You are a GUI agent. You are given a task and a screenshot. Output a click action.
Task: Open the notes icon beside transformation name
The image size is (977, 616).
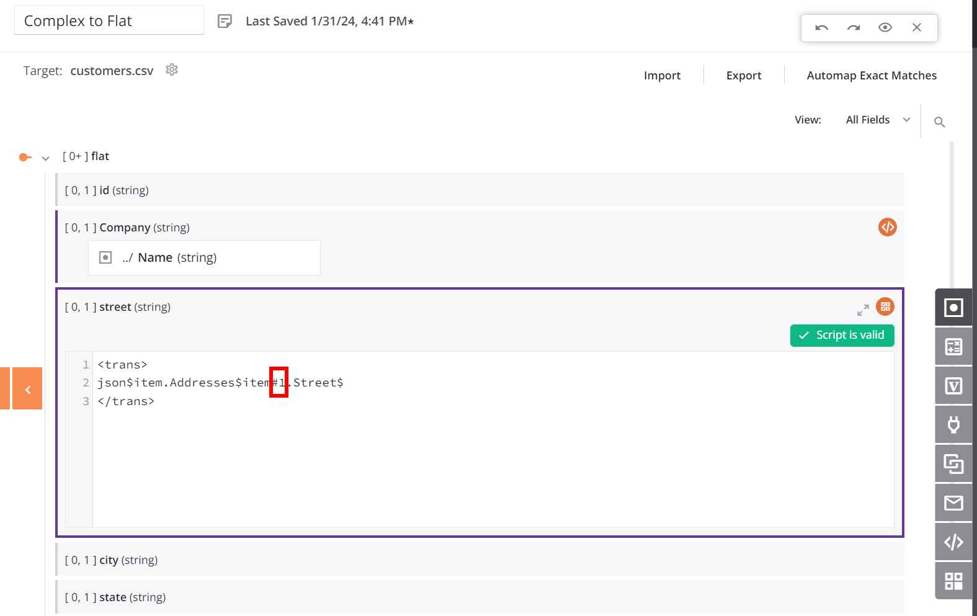[225, 22]
